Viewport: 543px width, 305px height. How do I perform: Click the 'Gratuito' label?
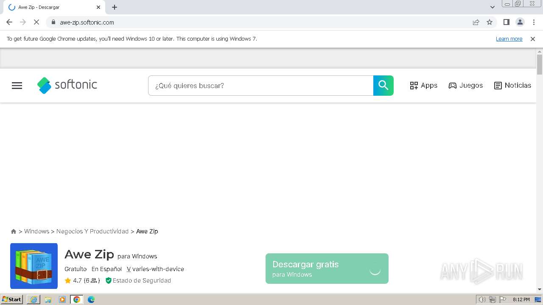[76, 269]
